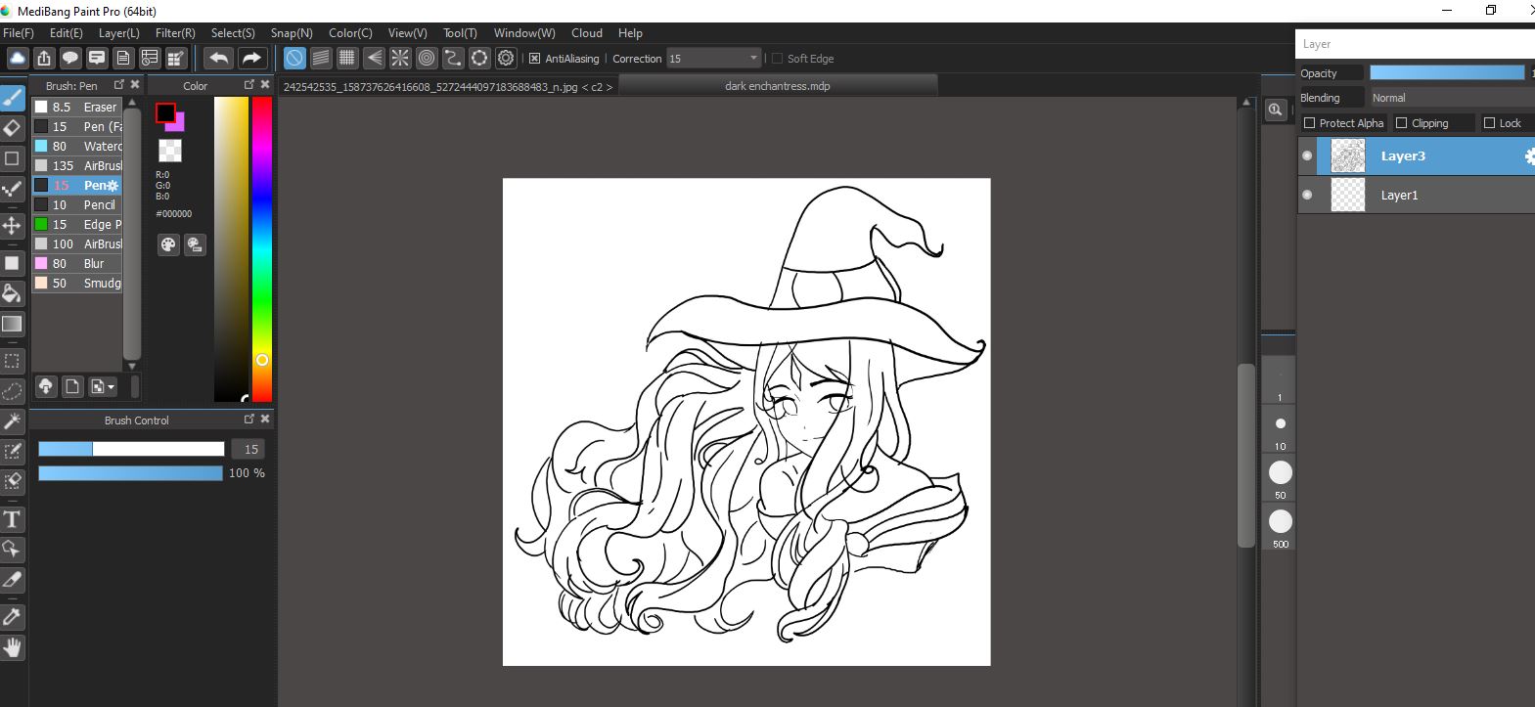Screen dimensions: 1535x707
Task: Open the Cloud menu
Action: tap(587, 33)
